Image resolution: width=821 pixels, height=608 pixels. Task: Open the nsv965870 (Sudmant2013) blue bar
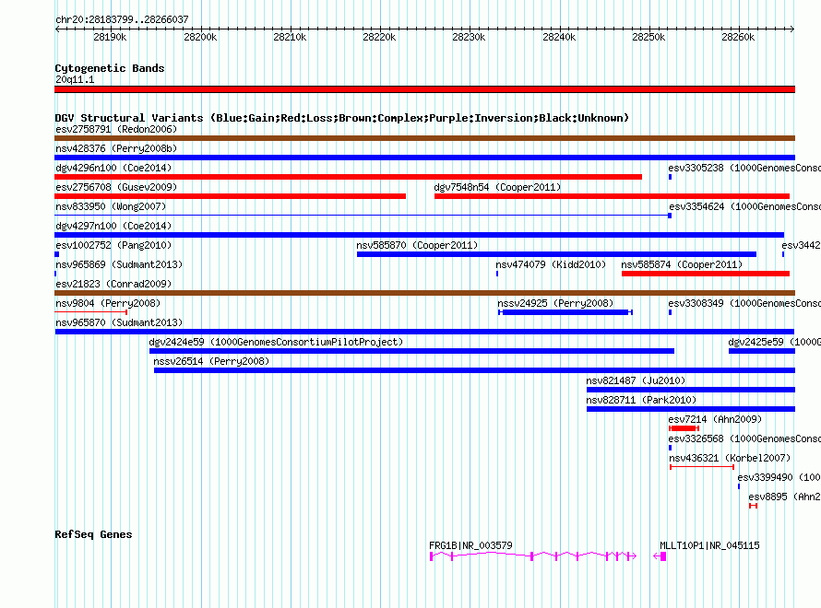point(424,332)
